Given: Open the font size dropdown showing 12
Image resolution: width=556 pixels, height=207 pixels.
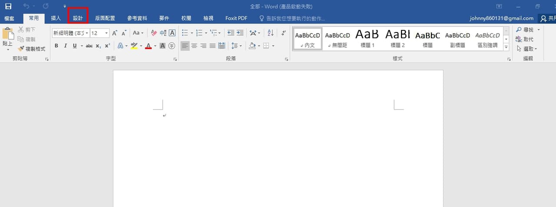Looking at the screenshot, I should (100, 33).
